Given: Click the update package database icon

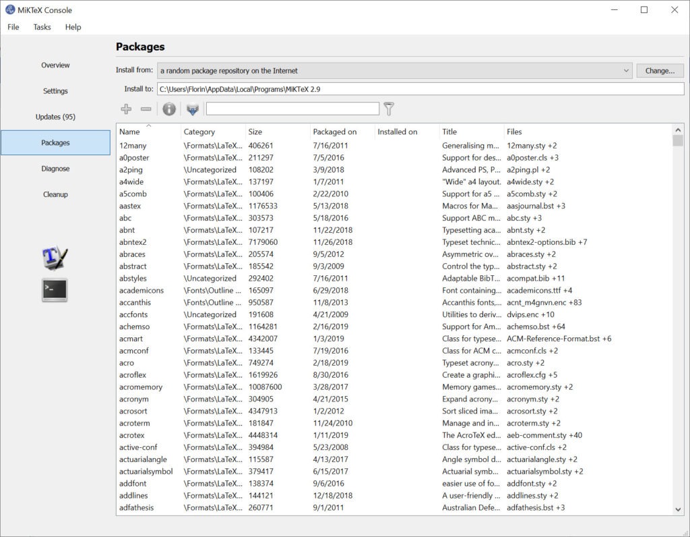Looking at the screenshot, I should [x=192, y=109].
